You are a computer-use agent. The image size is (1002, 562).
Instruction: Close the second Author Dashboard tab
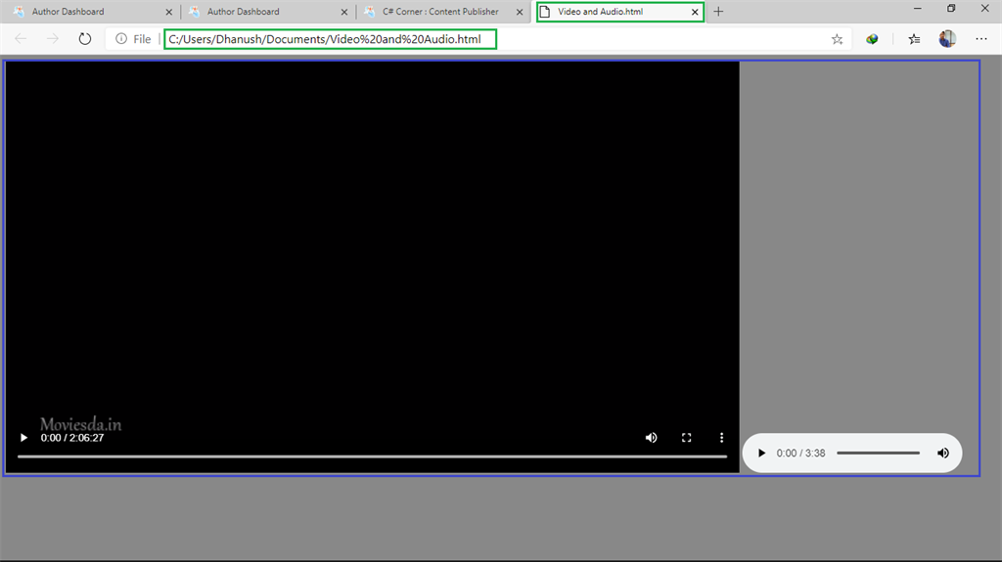point(343,12)
